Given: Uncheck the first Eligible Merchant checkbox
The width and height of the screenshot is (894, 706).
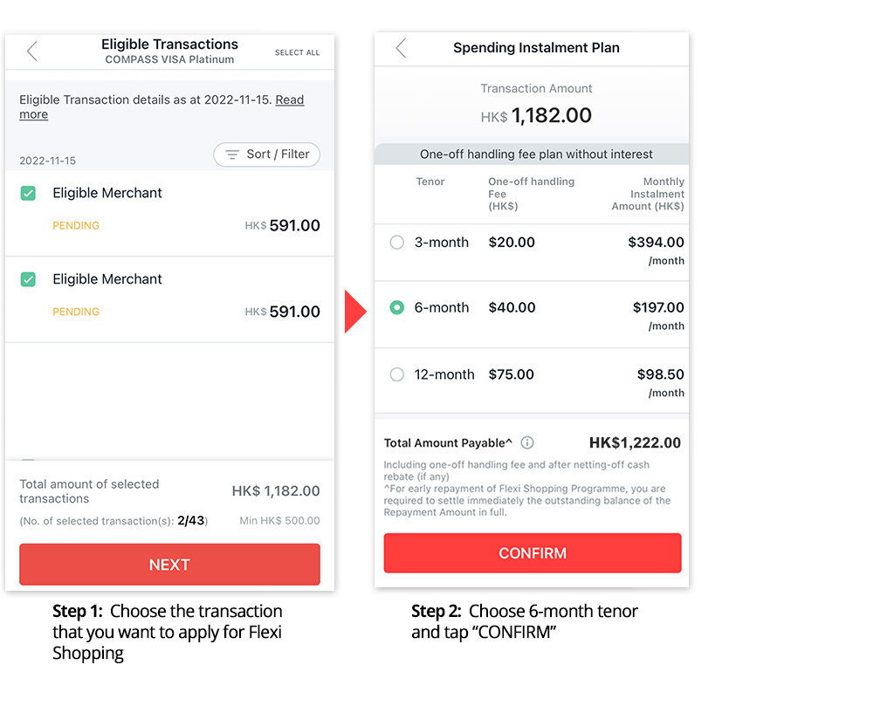Looking at the screenshot, I should [28, 193].
